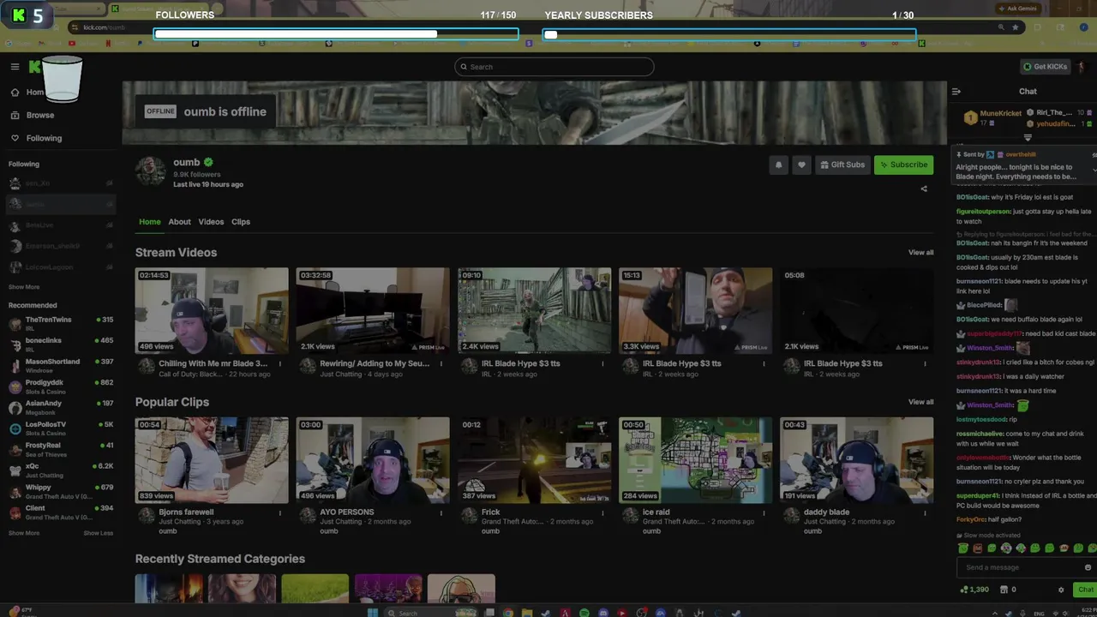
Task: Click the green Subscribe button
Action: point(903,165)
